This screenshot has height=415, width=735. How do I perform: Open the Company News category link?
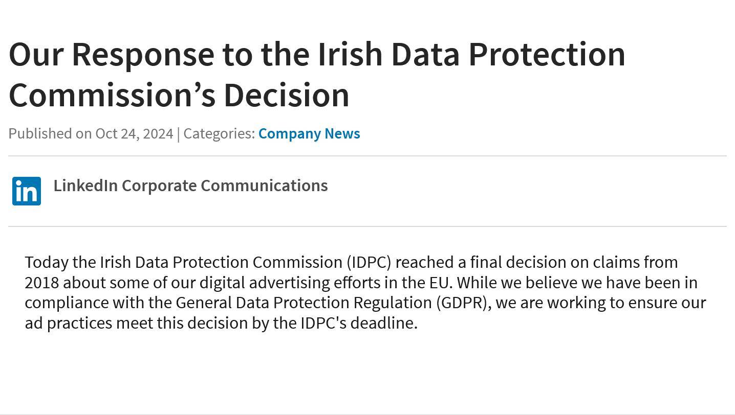pos(309,133)
